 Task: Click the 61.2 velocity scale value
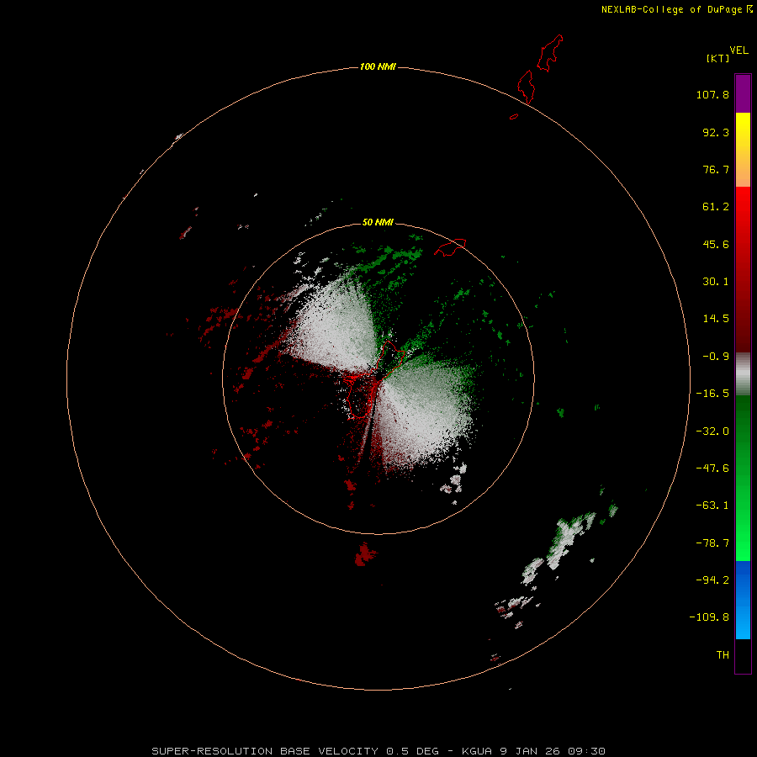coord(716,207)
